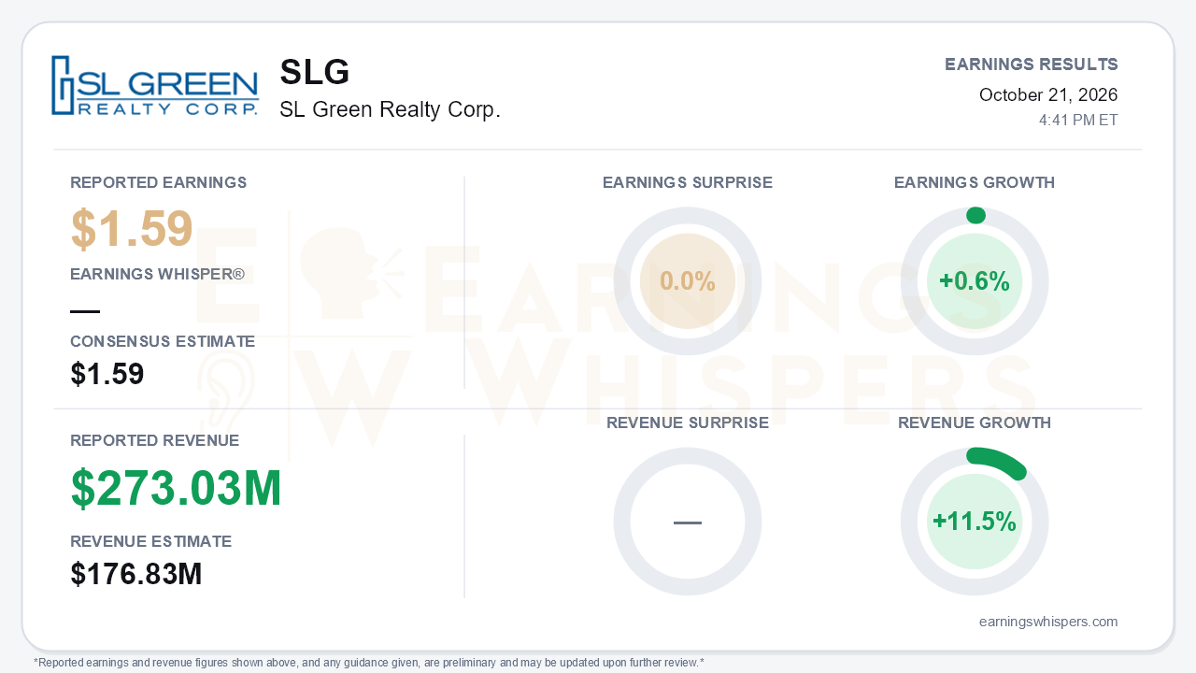This screenshot has width=1196, height=673.
Task: Click the SL Green Realty Corp. logo
Action: coord(155,86)
